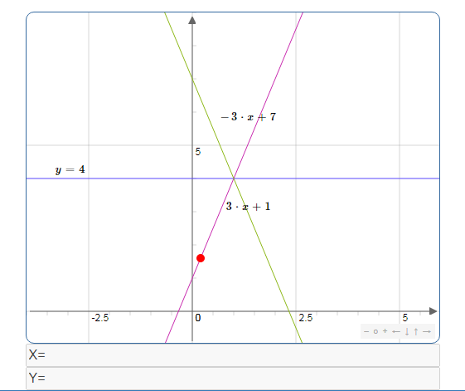
Task: Click the origin label 0
Action: coord(198,318)
